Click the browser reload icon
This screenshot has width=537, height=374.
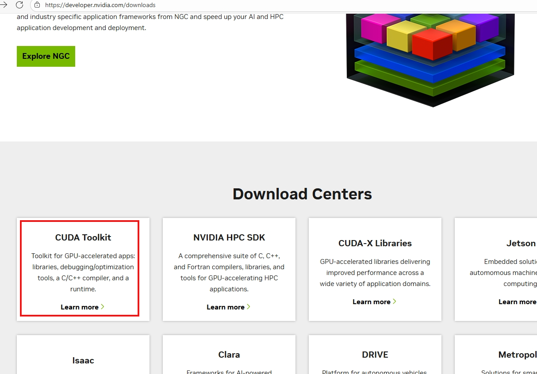coord(19,5)
